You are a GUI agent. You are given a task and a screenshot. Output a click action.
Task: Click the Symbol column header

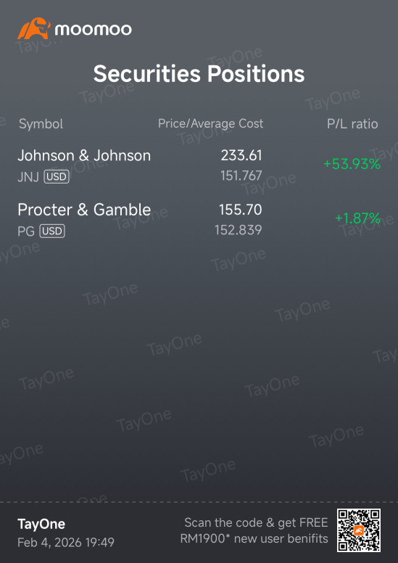coord(41,124)
